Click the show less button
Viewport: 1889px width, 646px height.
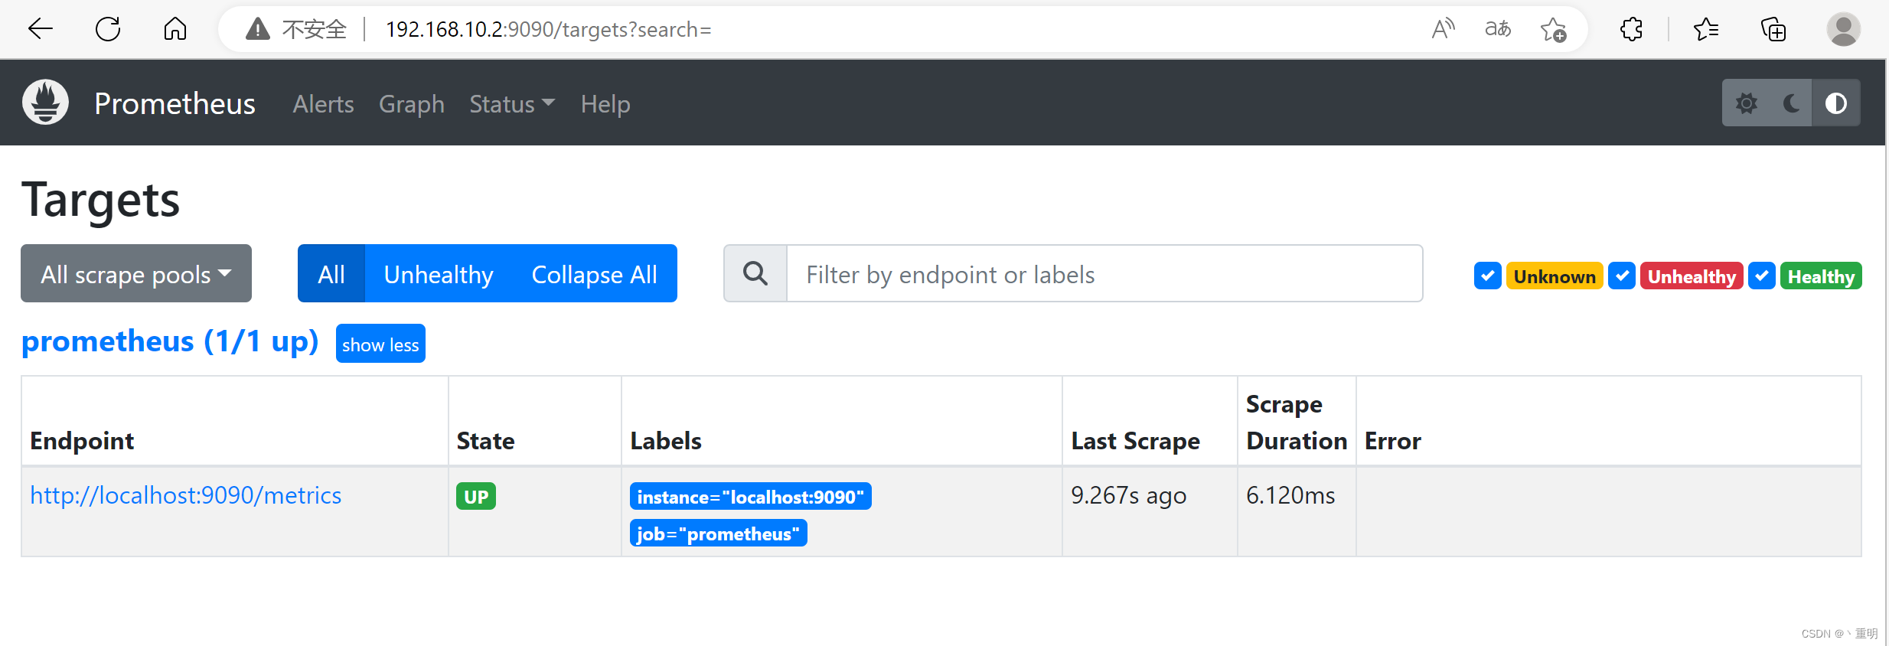(380, 344)
